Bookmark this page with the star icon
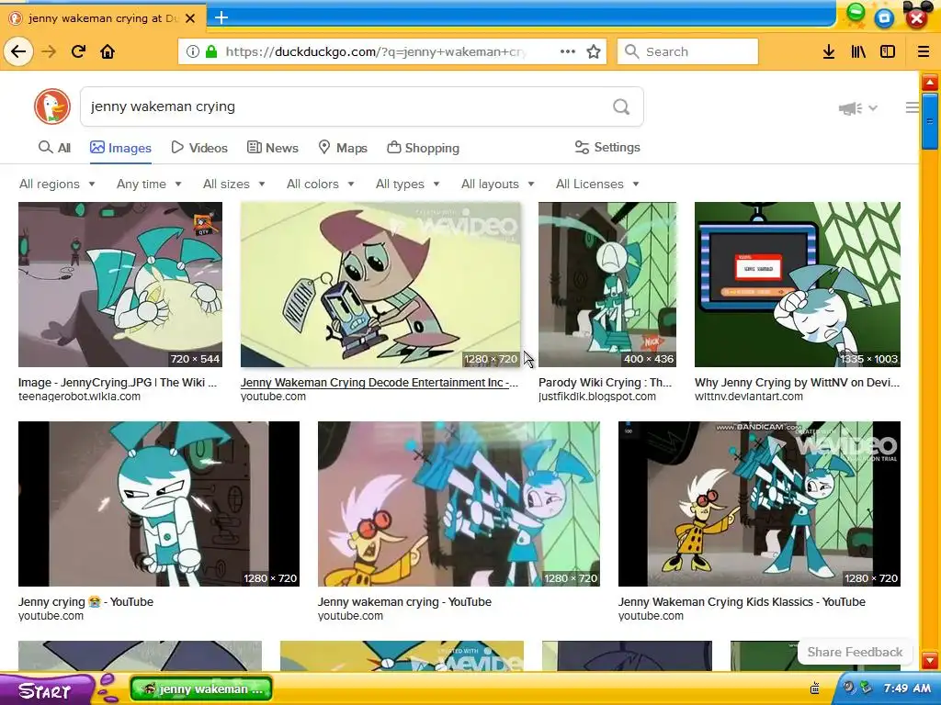 coord(594,51)
